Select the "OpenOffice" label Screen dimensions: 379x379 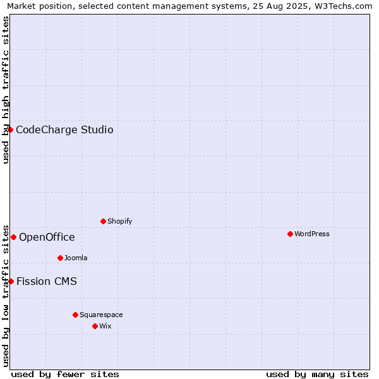47,237
